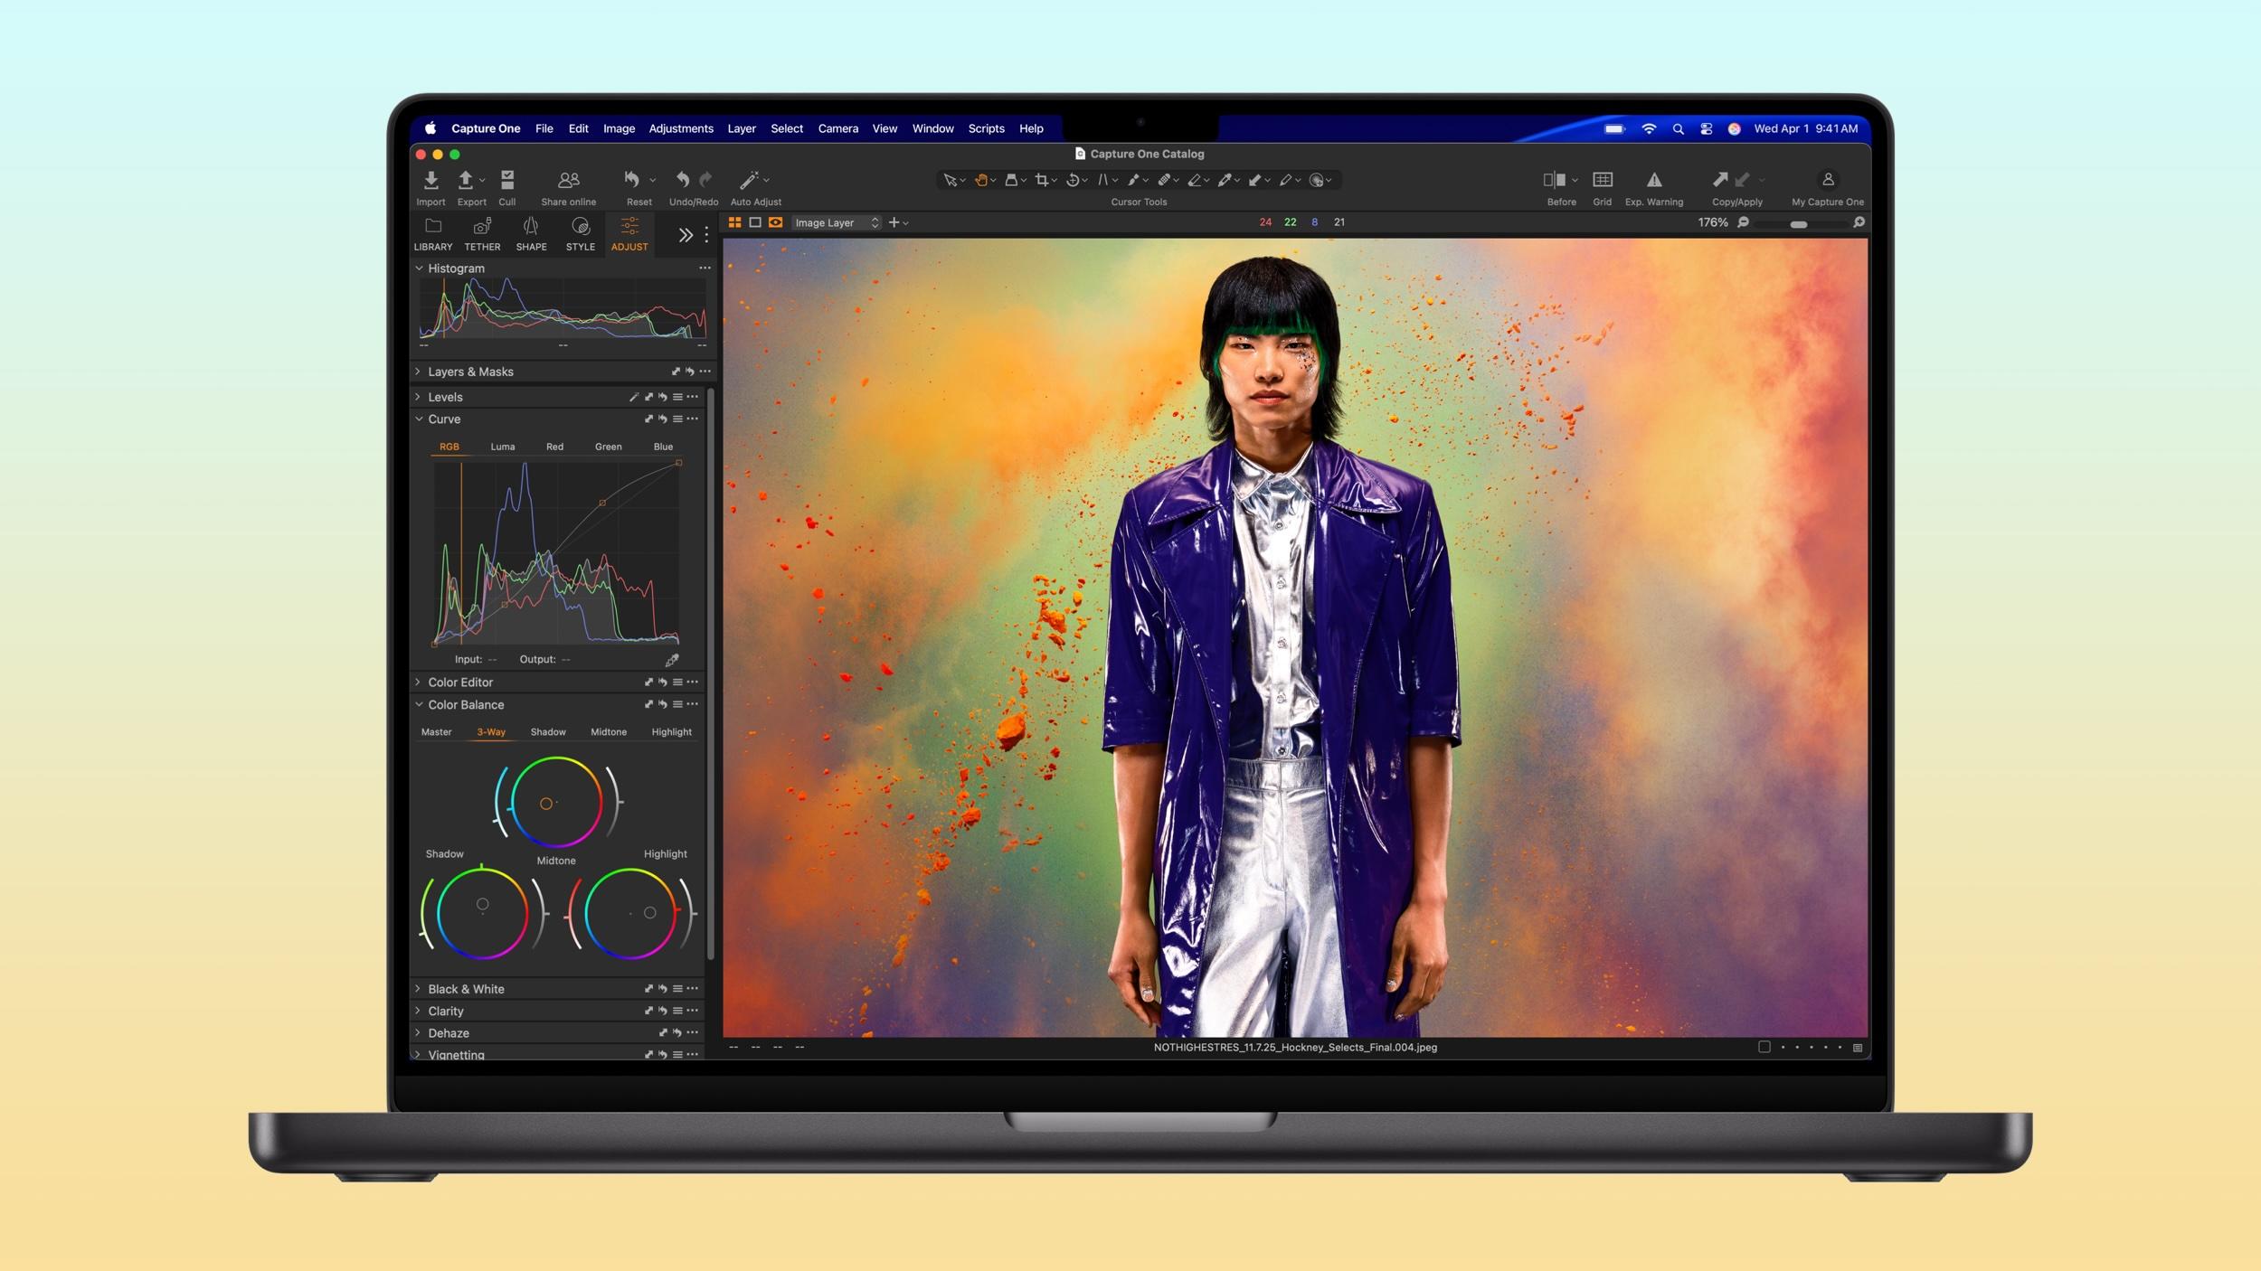The height and width of the screenshot is (1271, 2261).
Task: Select the Heal bandage cursor tool
Action: tap(1164, 180)
